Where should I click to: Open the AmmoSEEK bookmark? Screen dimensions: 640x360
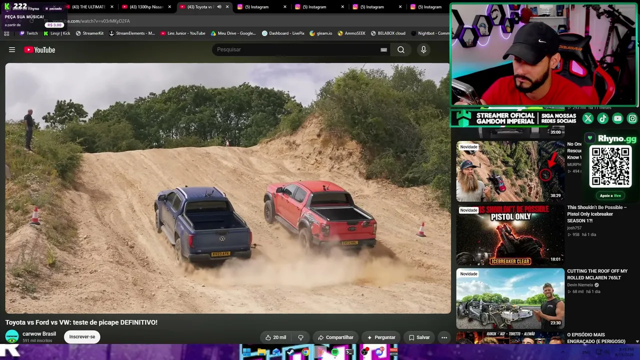pyautogui.click(x=351, y=33)
